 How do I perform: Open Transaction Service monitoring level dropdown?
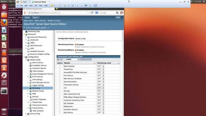(100, 85)
